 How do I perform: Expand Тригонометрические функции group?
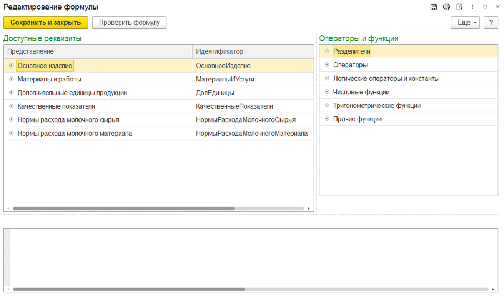click(x=327, y=105)
